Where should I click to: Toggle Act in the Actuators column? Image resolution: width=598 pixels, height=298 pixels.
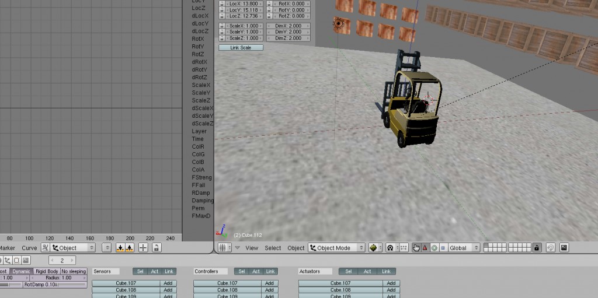click(x=367, y=271)
